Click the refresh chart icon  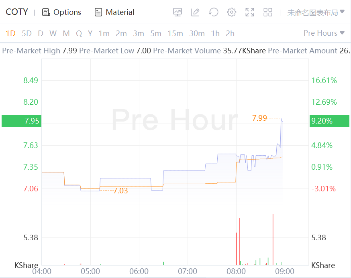pos(213,12)
